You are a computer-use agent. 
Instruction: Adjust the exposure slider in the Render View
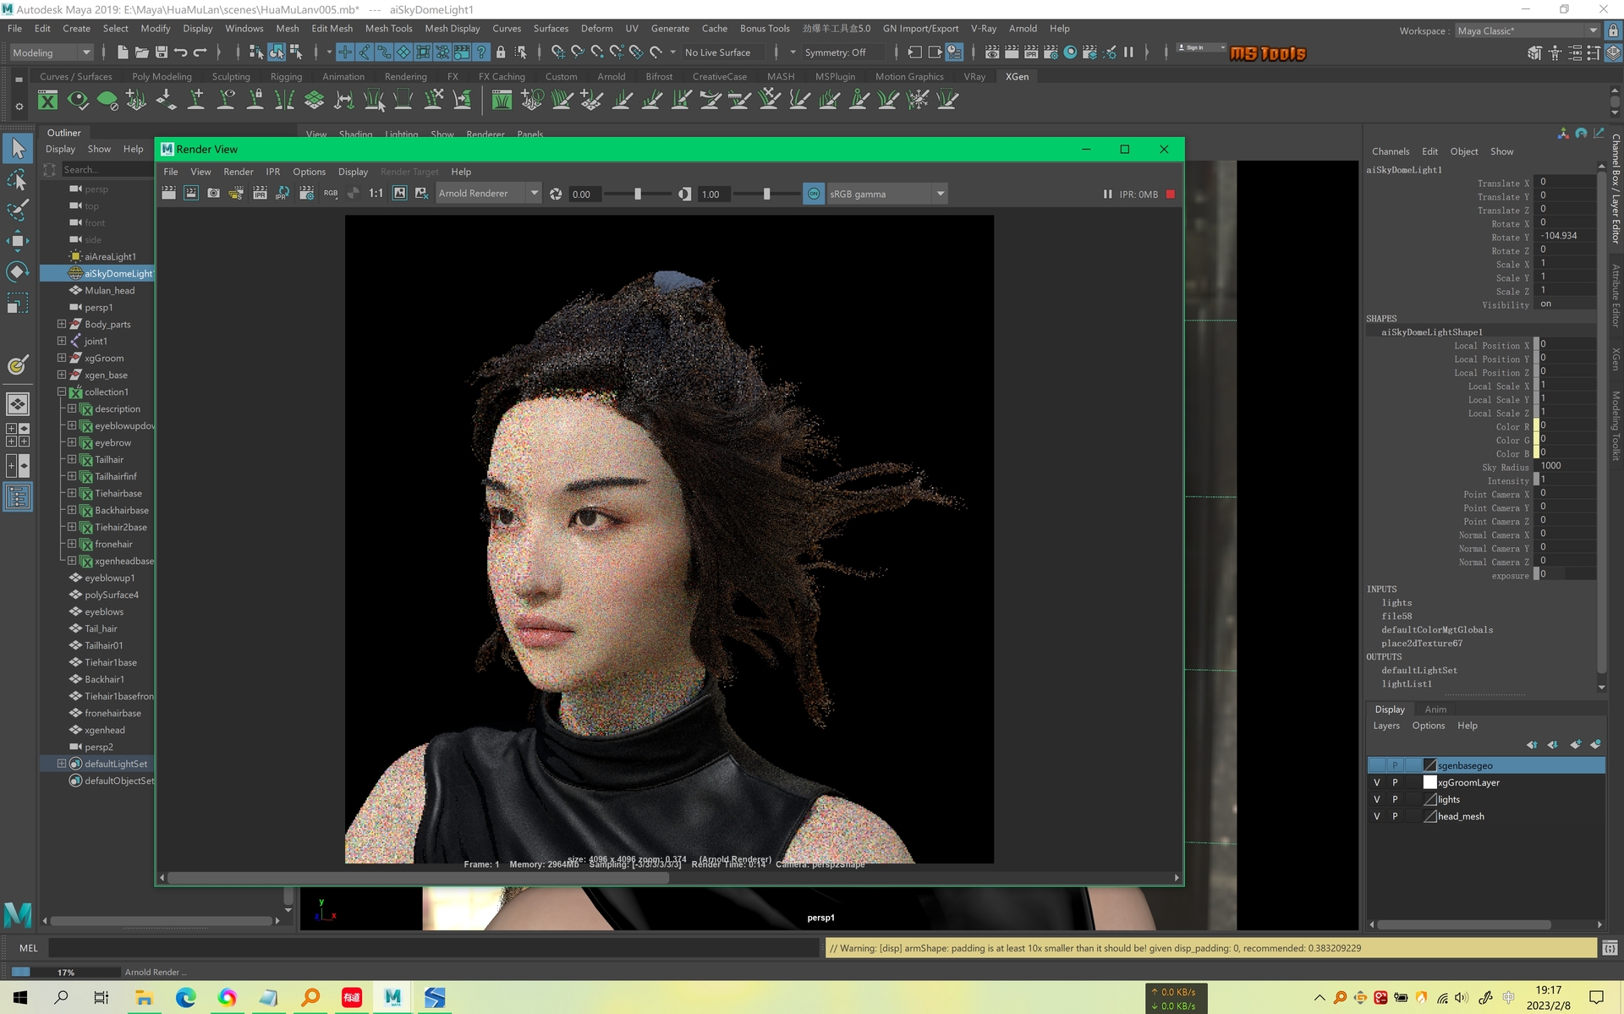[x=639, y=194]
